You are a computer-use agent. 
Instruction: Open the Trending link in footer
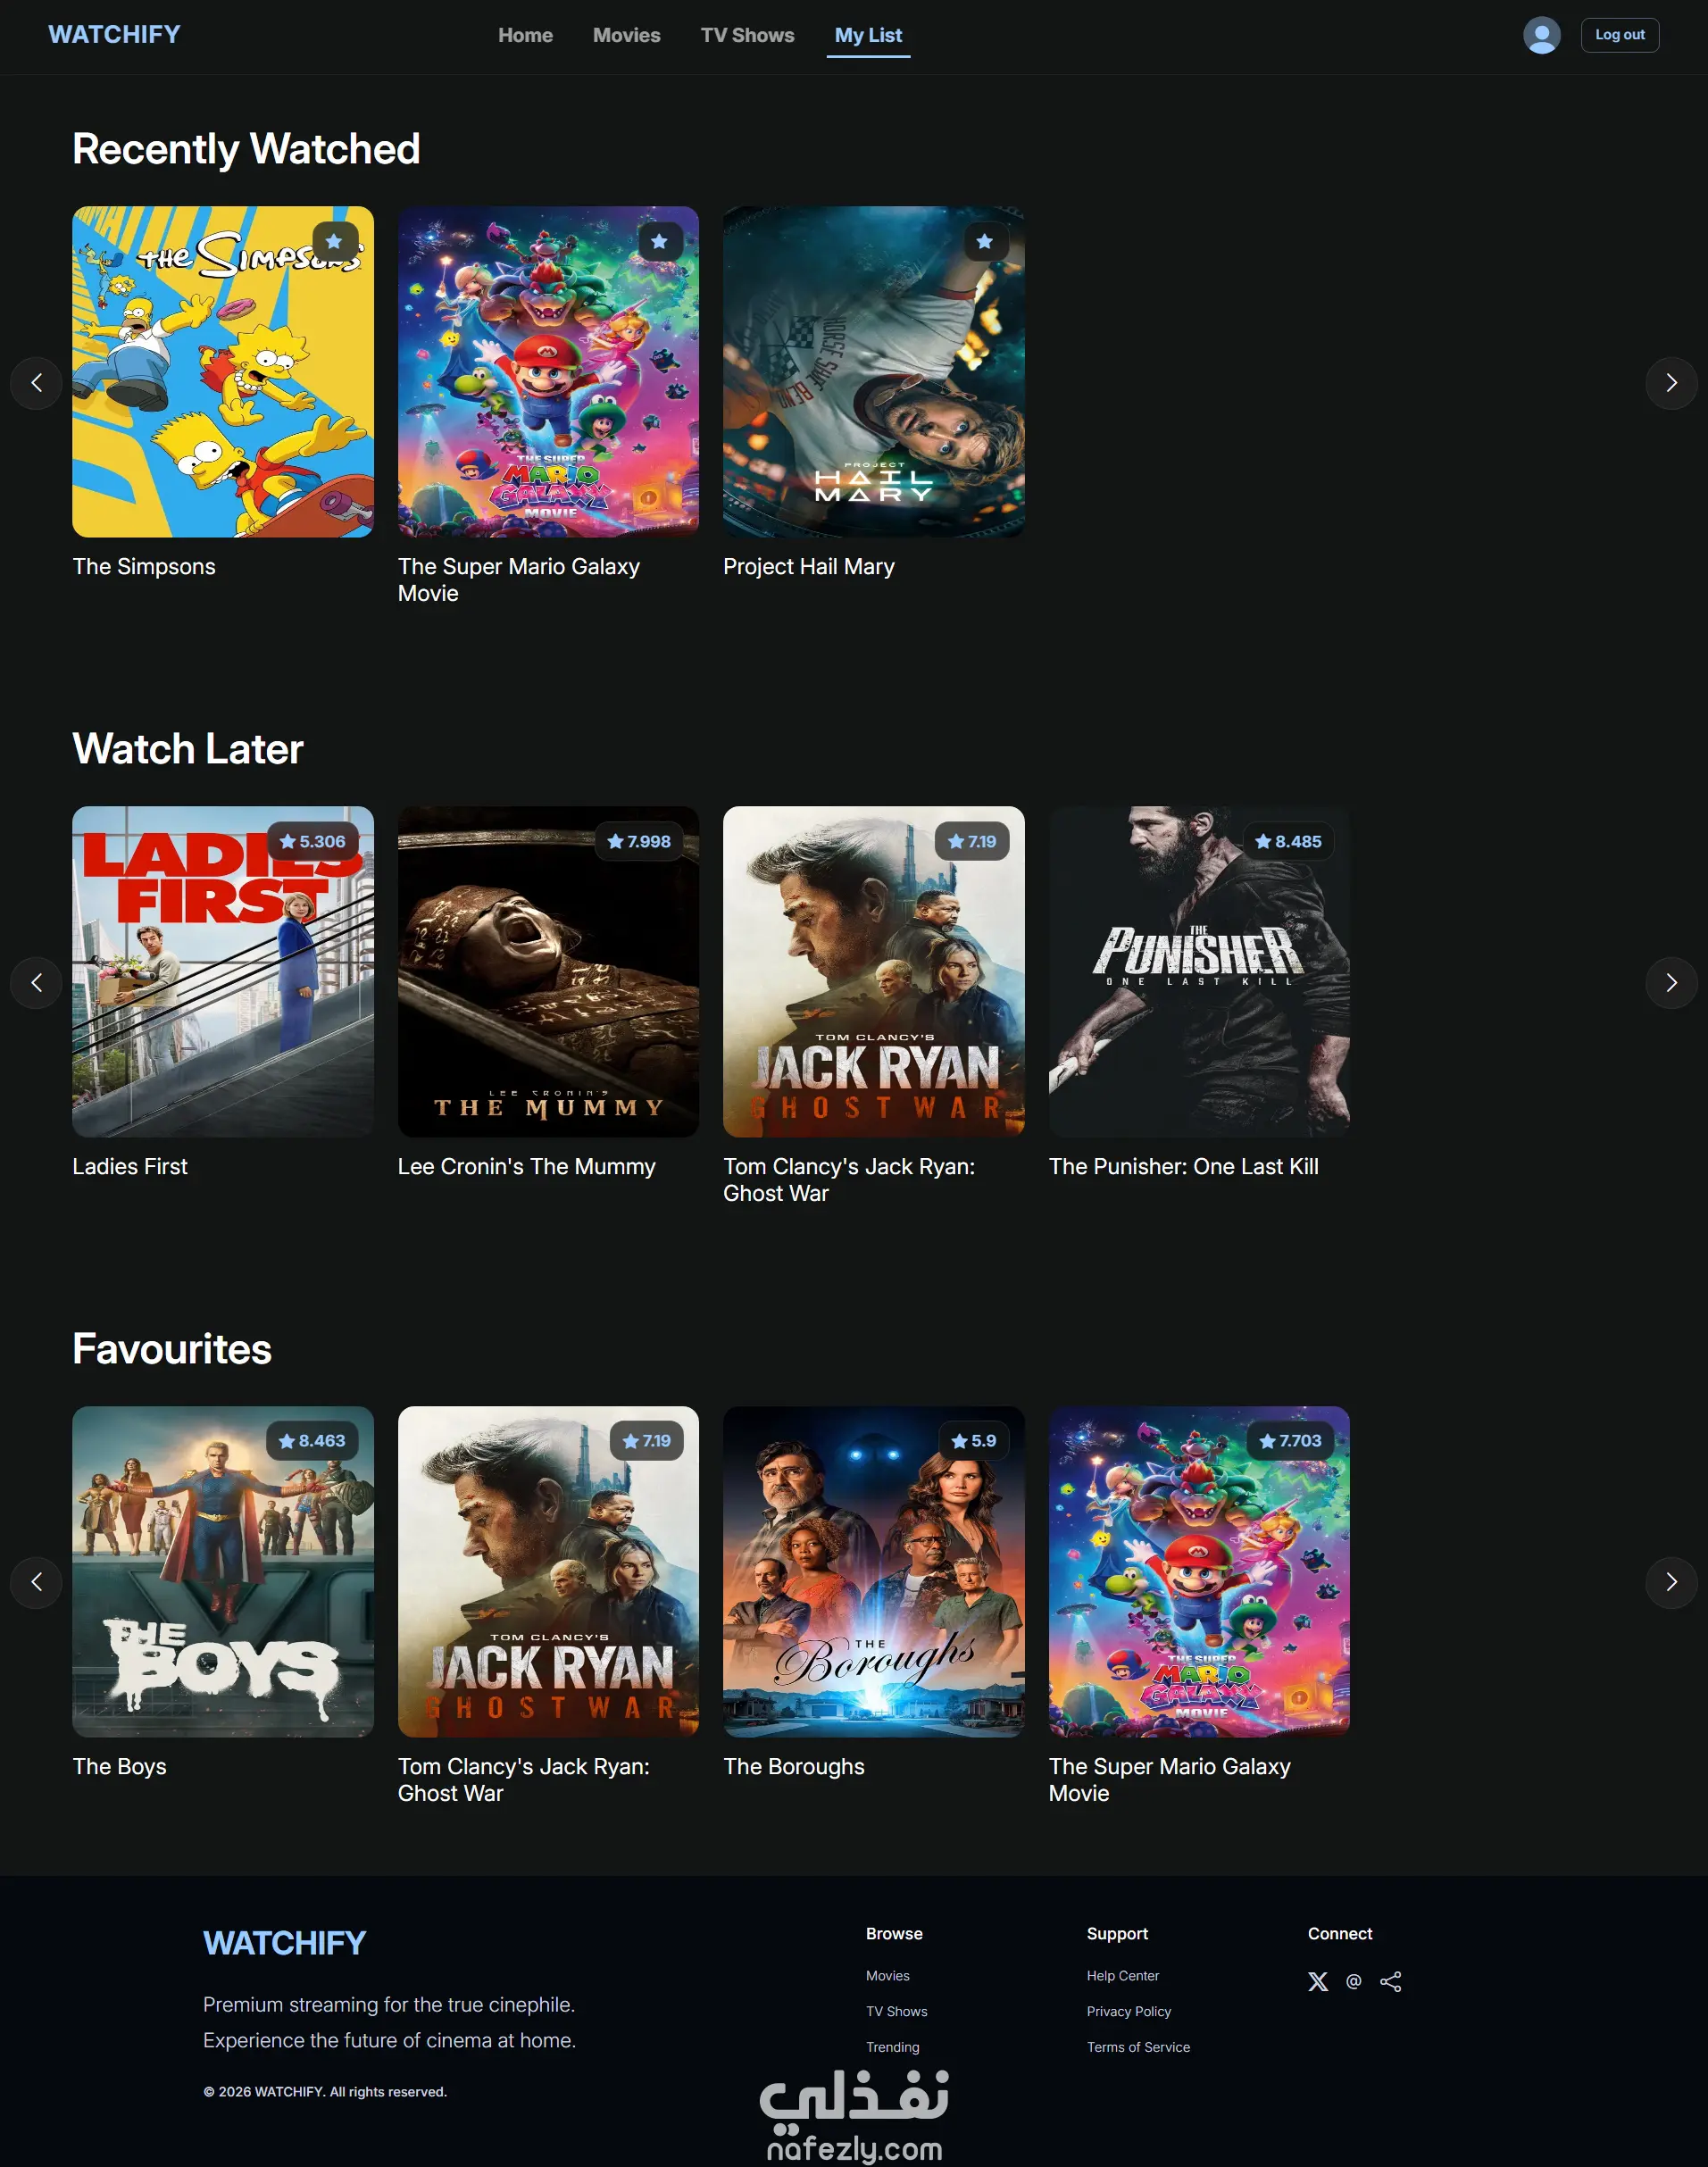click(x=893, y=2048)
